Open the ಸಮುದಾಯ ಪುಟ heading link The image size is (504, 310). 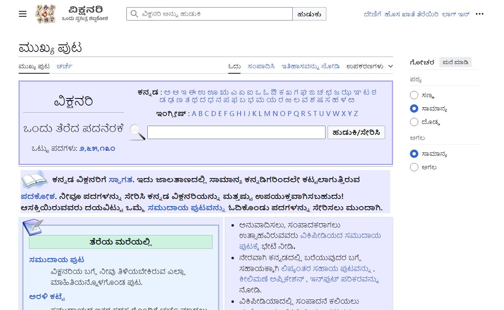point(57,259)
